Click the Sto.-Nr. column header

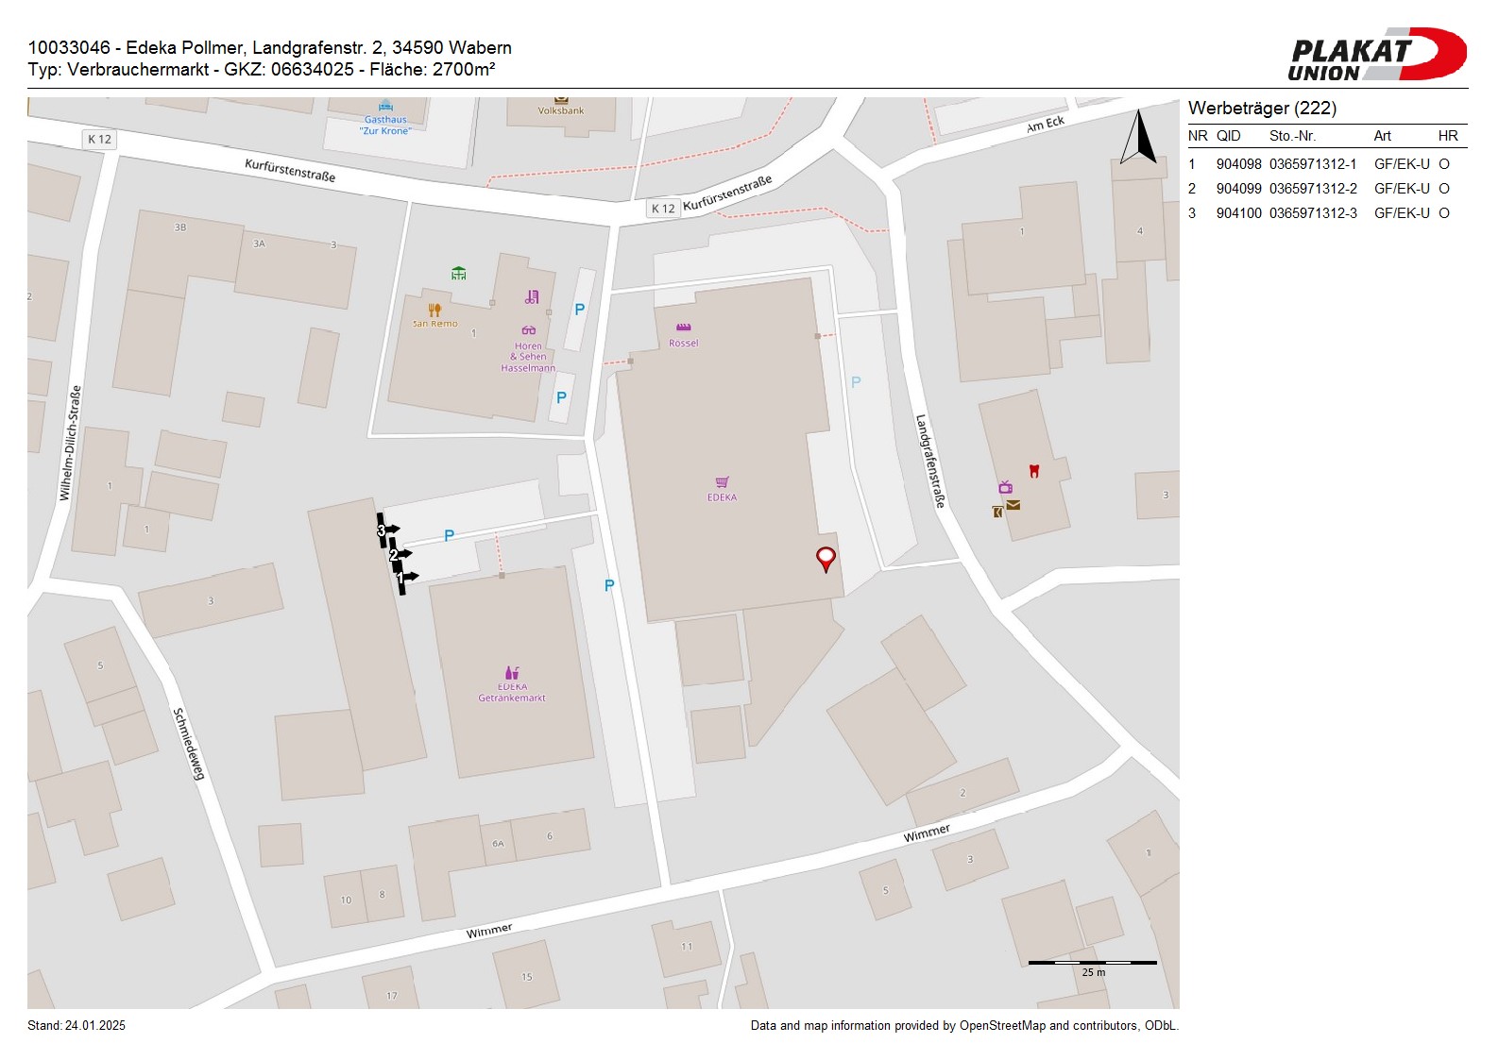pyautogui.click(x=1292, y=136)
